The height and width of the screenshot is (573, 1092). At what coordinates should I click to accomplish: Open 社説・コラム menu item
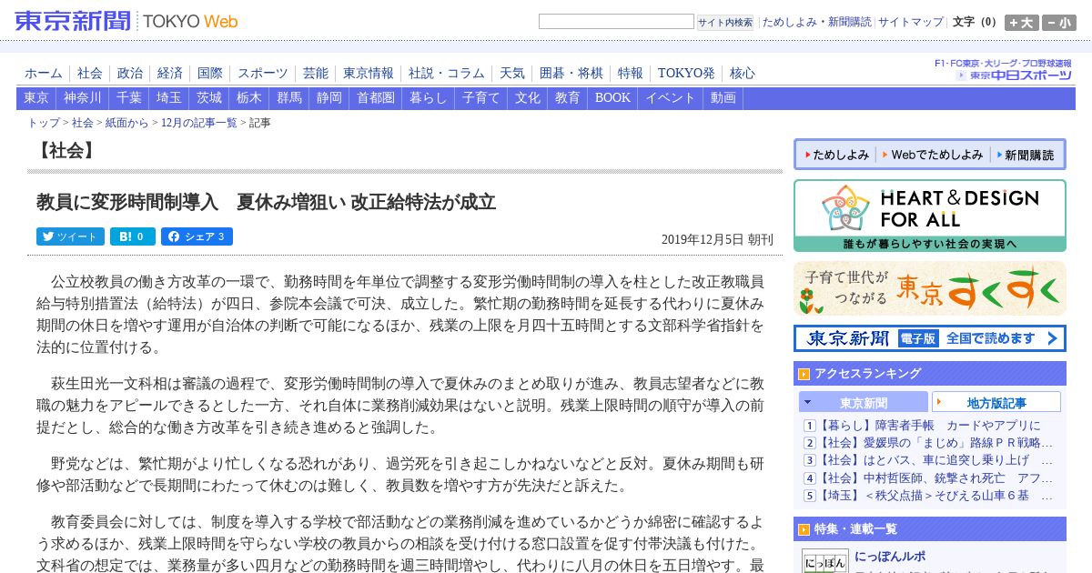[x=447, y=74]
